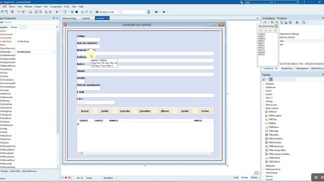Screen dimensions: 324x182
Task: Click the OnCreate event row
Action: coord(28,90)
